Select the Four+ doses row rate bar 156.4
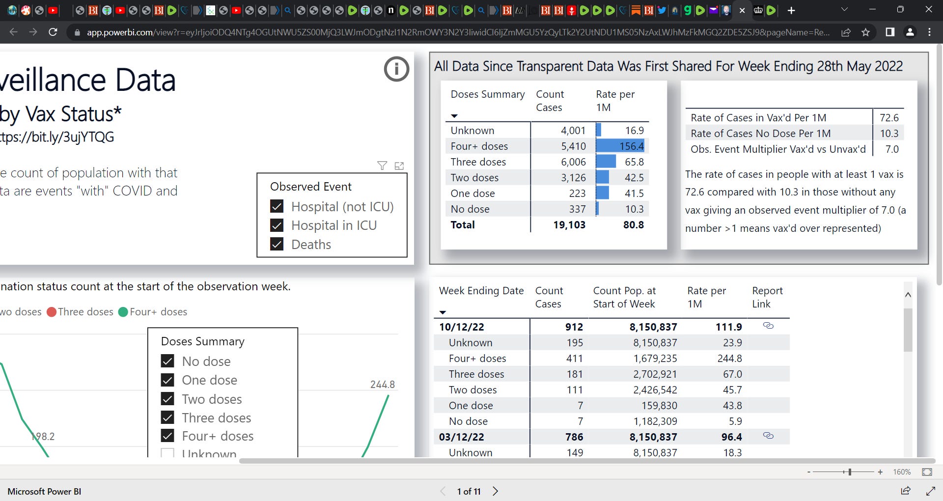Screen dimensions: 943x501 click(x=620, y=146)
